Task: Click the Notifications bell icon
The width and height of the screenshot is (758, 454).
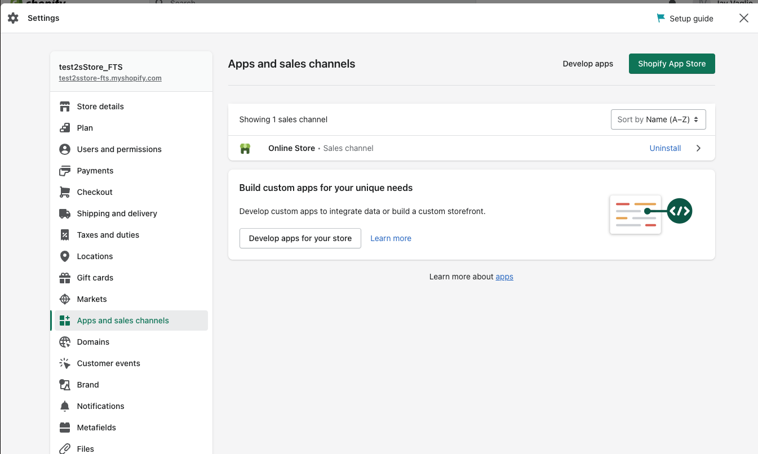Action: click(65, 406)
